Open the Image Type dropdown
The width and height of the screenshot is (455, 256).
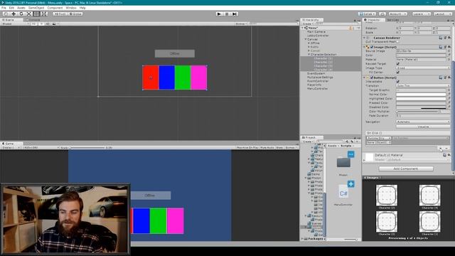422,68
